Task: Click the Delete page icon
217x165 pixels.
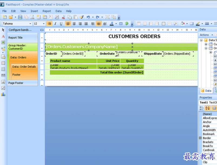Action: pyautogui.click(x=51, y=17)
